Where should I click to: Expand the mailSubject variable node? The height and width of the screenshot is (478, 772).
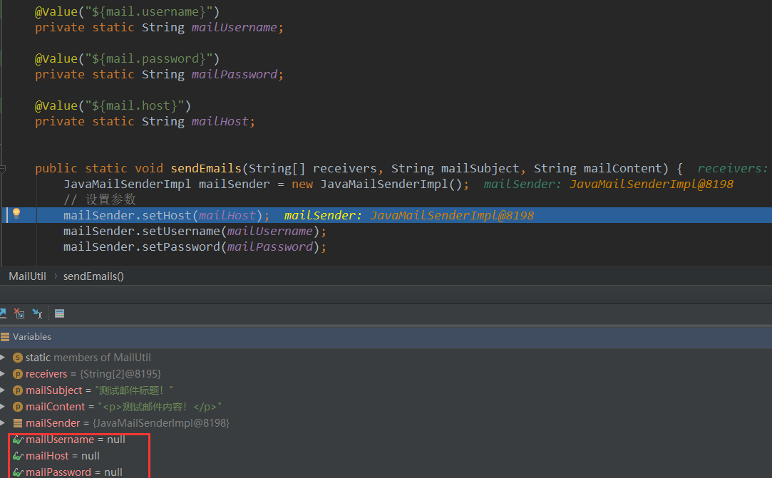[3, 390]
